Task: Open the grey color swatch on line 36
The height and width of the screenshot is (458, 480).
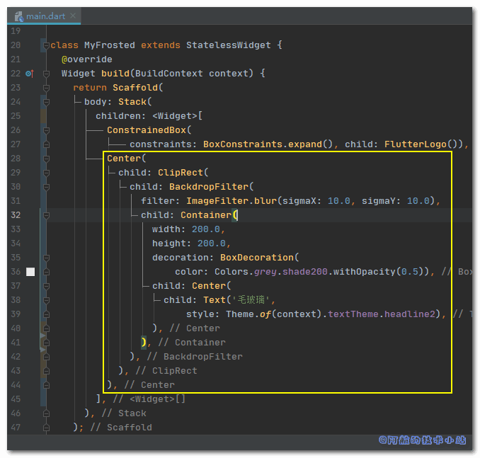Action: coord(30,272)
